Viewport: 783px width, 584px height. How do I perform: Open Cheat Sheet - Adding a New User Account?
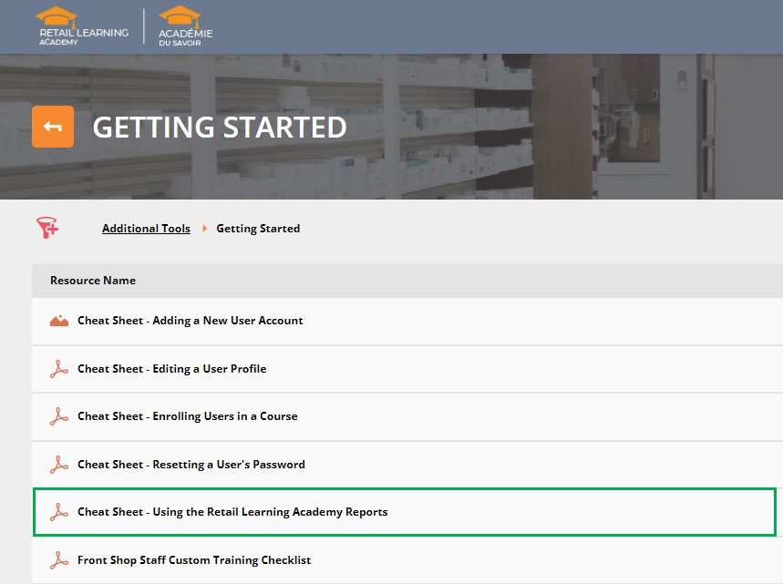pyautogui.click(x=191, y=321)
